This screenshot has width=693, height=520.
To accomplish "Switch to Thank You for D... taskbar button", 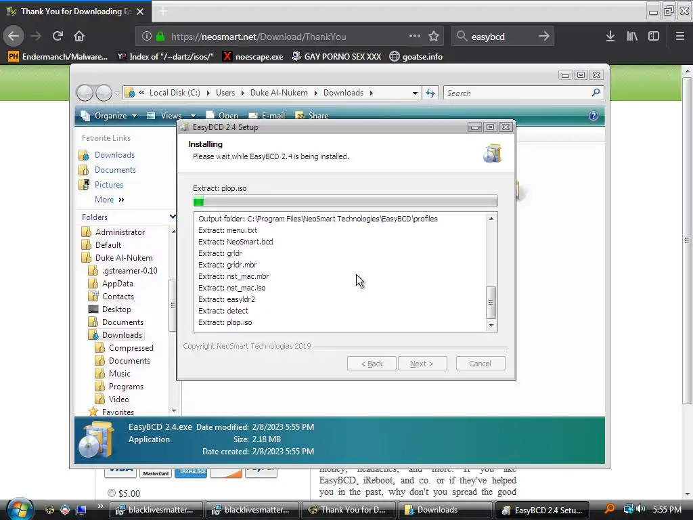I will pyautogui.click(x=349, y=510).
